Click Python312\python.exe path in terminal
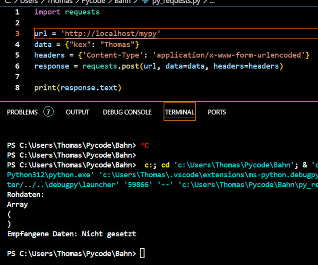 [x=50, y=175]
